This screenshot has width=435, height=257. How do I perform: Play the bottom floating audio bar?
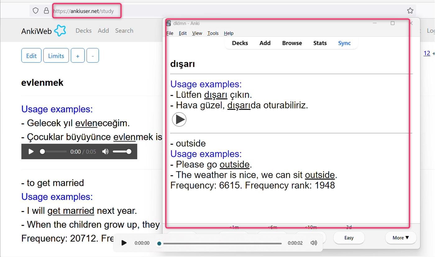coord(124,243)
